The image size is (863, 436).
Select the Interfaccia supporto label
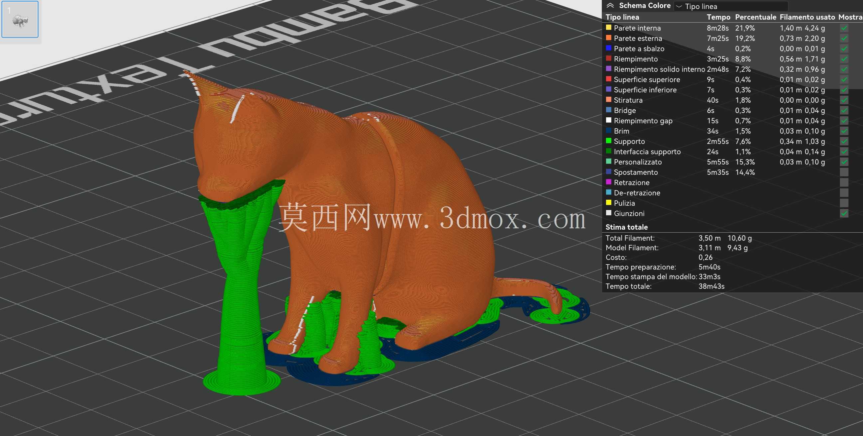pos(647,152)
